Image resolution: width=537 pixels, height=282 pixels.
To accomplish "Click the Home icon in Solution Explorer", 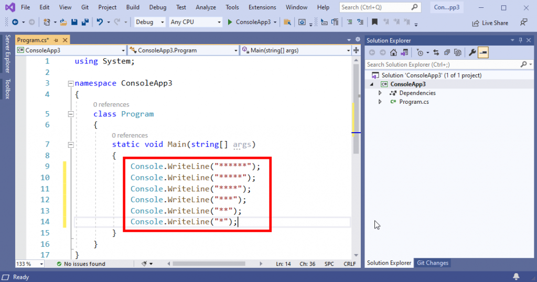I will [393, 52].
